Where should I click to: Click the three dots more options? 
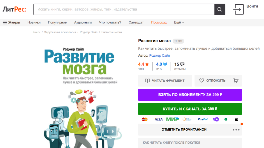click(236, 130)
